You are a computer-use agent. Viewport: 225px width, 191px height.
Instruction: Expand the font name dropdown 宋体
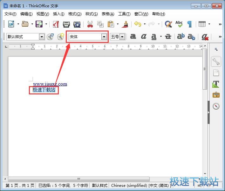(104, 37)
